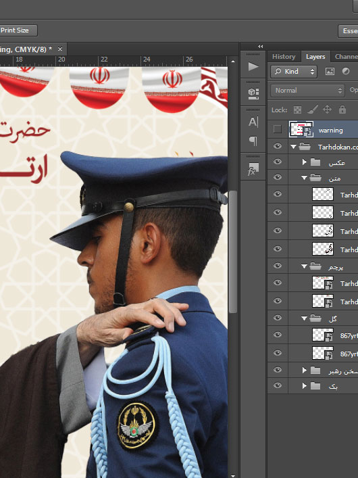Open the Paragraph panel icon

253,141
